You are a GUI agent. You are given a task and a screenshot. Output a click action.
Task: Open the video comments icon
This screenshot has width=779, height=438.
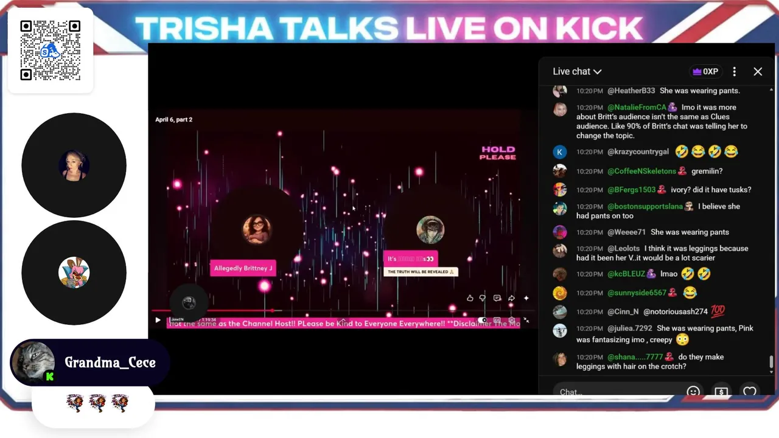click(x=497, y=298)
